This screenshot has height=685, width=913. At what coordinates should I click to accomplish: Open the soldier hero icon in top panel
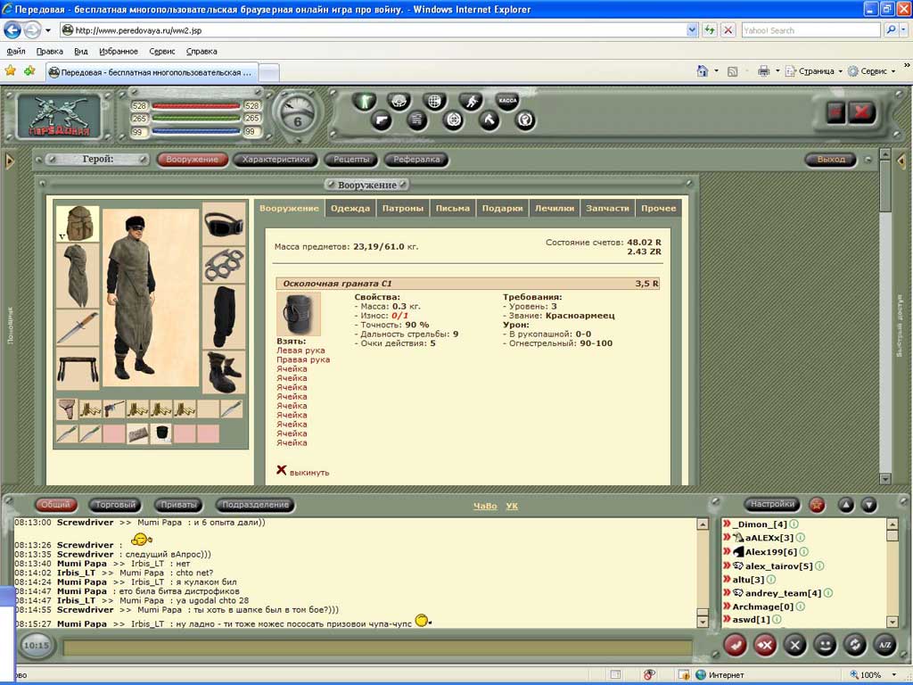[365, 102]
